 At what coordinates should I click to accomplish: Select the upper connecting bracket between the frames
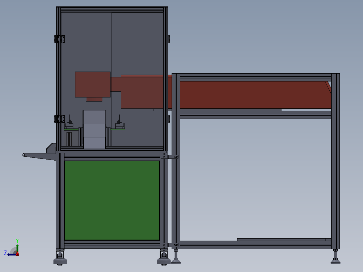coord(170,157)
